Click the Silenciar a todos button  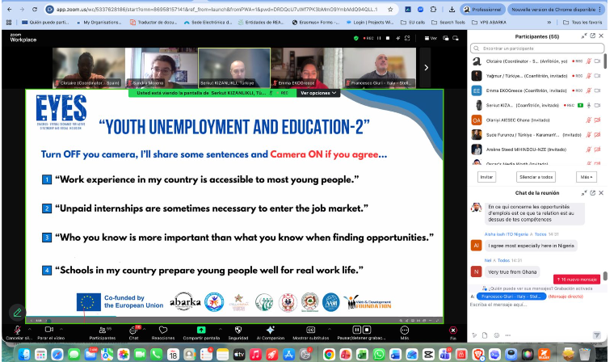tap(536, 176)
